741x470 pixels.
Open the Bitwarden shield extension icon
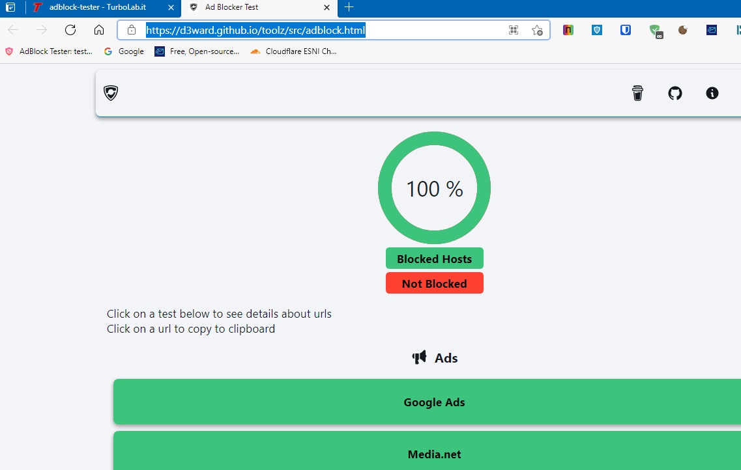(x=626, y=30)
